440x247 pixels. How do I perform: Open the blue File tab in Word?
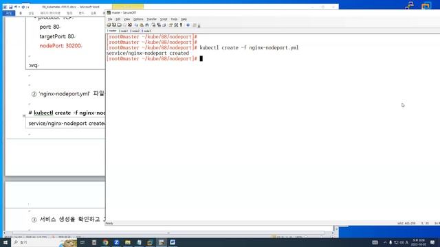9,13
